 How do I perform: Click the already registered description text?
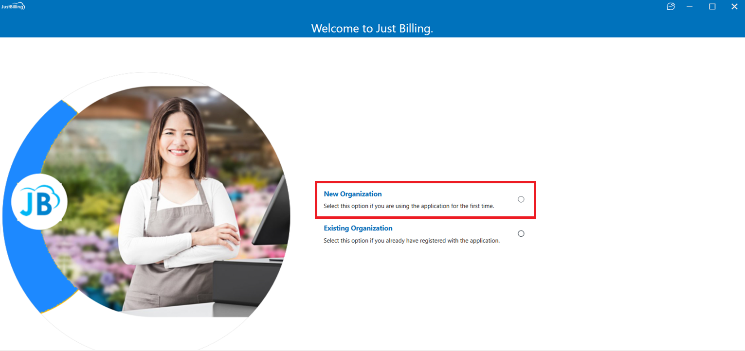412,241
